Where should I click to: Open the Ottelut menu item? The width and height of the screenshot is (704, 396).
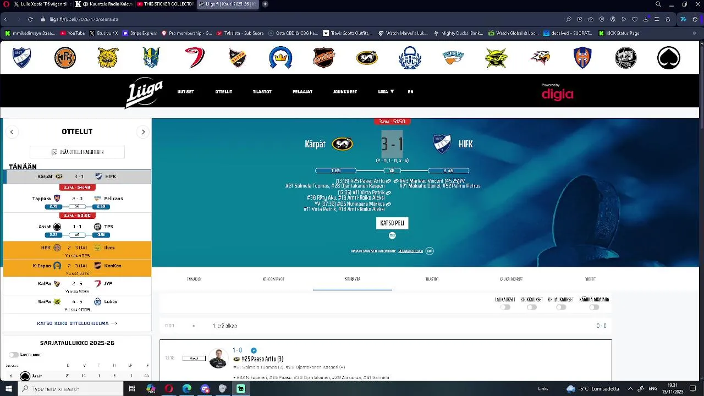(224, 92)
